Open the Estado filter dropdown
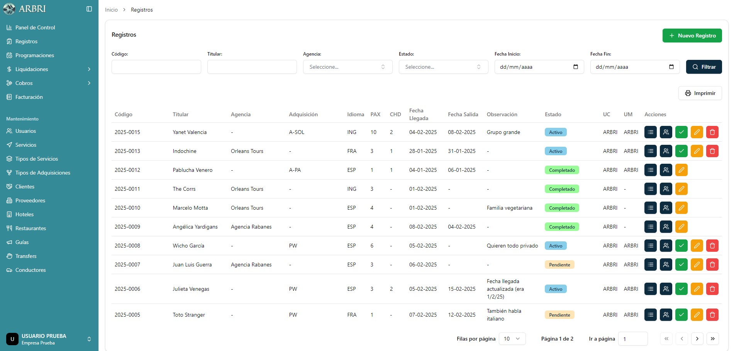 (443, 67)
